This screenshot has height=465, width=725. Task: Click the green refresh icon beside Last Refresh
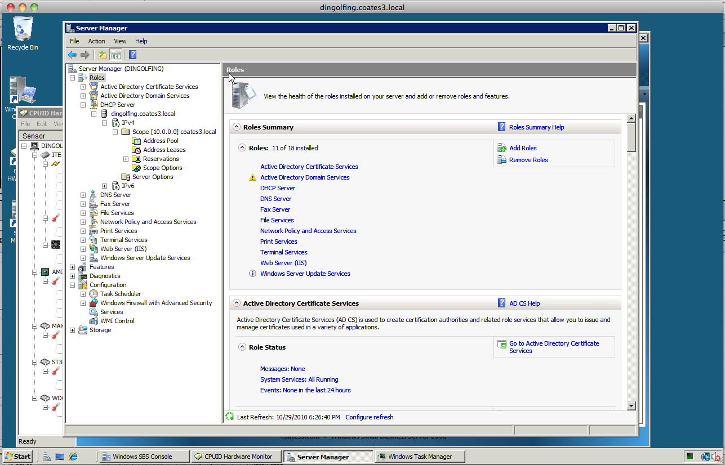229,417
